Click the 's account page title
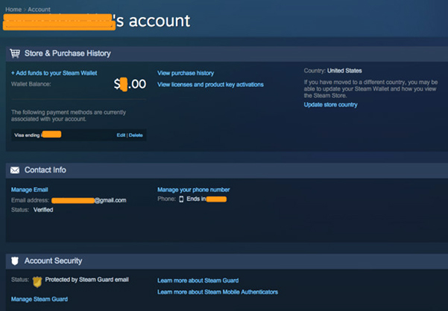 click(x=96, y=21)
